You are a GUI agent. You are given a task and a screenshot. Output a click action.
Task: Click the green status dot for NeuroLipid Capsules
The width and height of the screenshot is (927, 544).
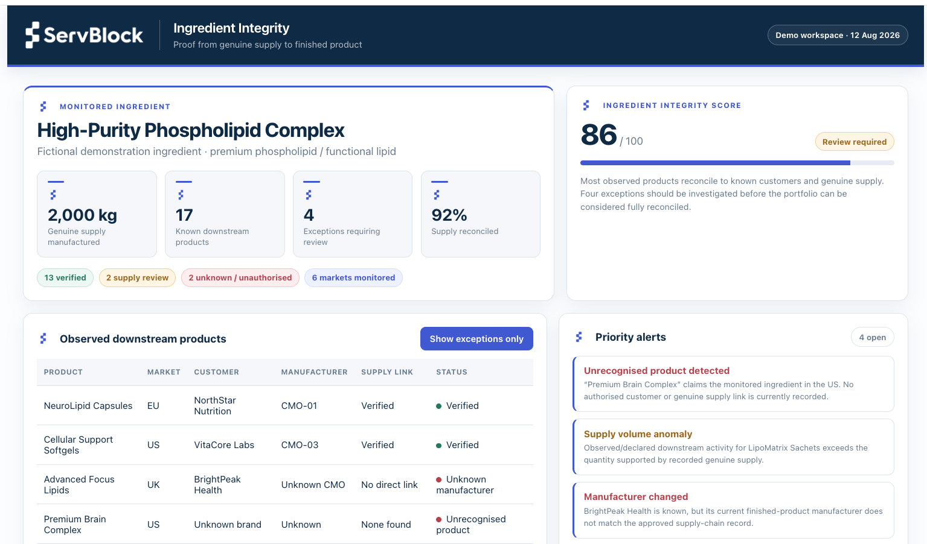tap(439, 406)
